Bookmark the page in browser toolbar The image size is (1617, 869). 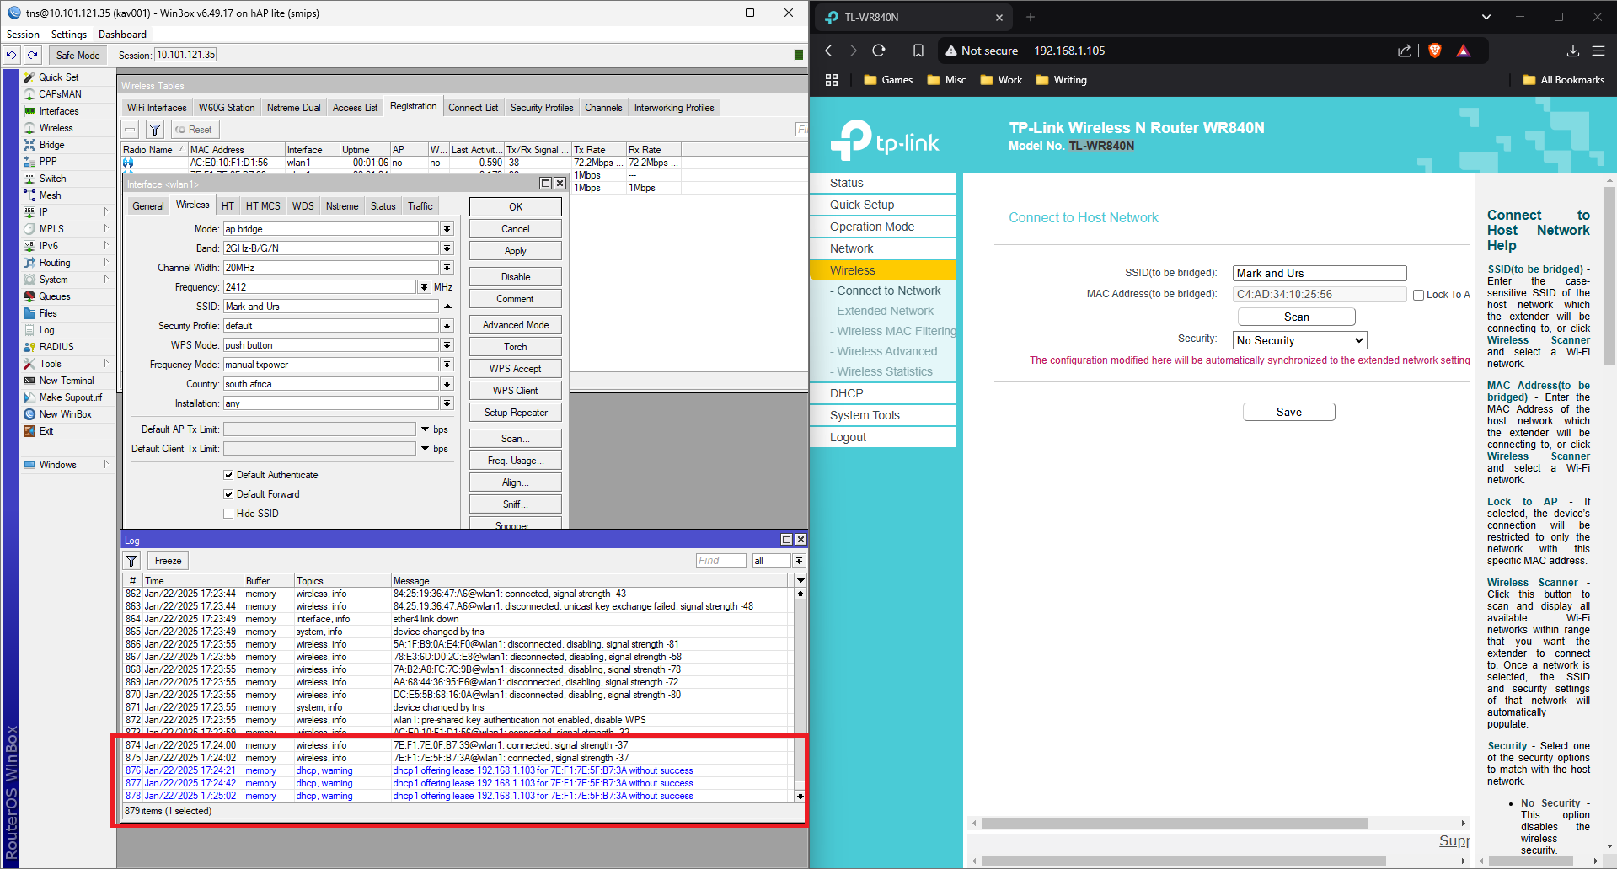click(x=918, y=51)
